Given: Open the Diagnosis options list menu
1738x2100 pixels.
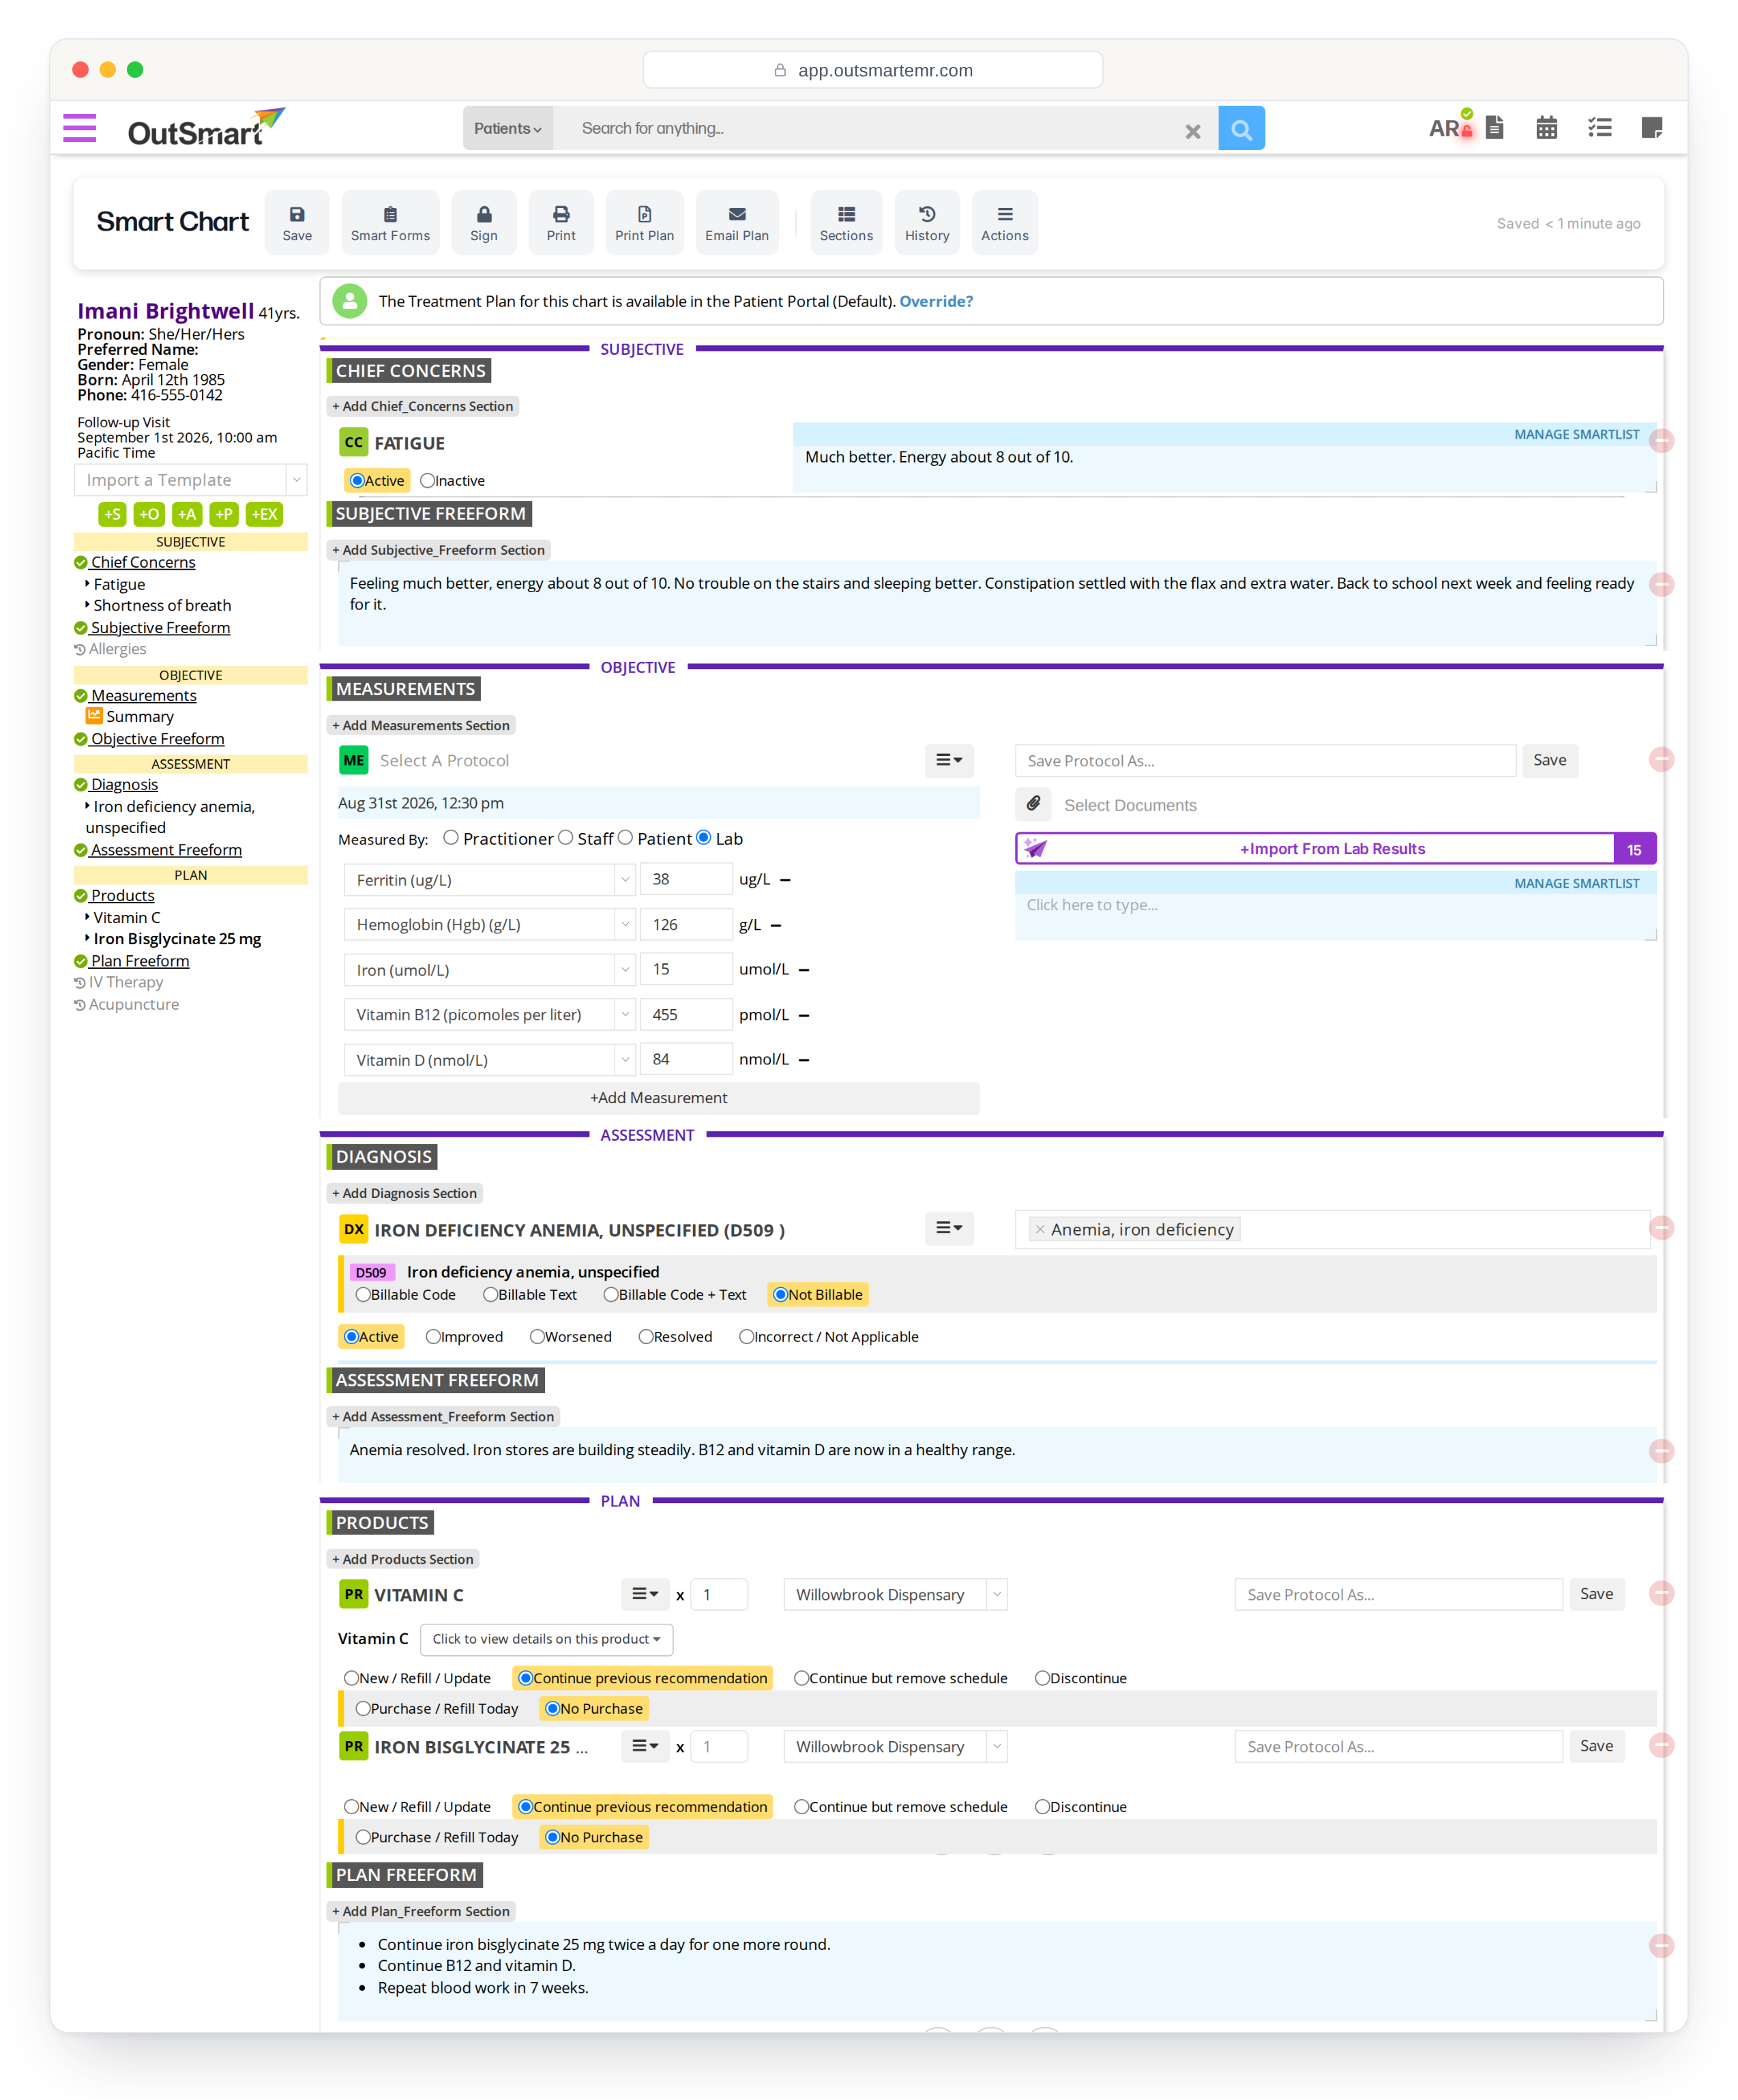Looking at the screenshot, I should tap(948, 1227).
